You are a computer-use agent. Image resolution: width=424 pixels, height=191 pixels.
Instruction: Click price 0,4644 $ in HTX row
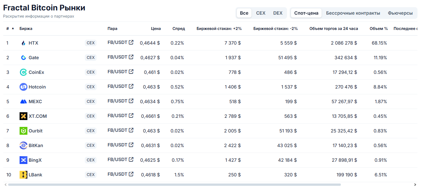150,43
